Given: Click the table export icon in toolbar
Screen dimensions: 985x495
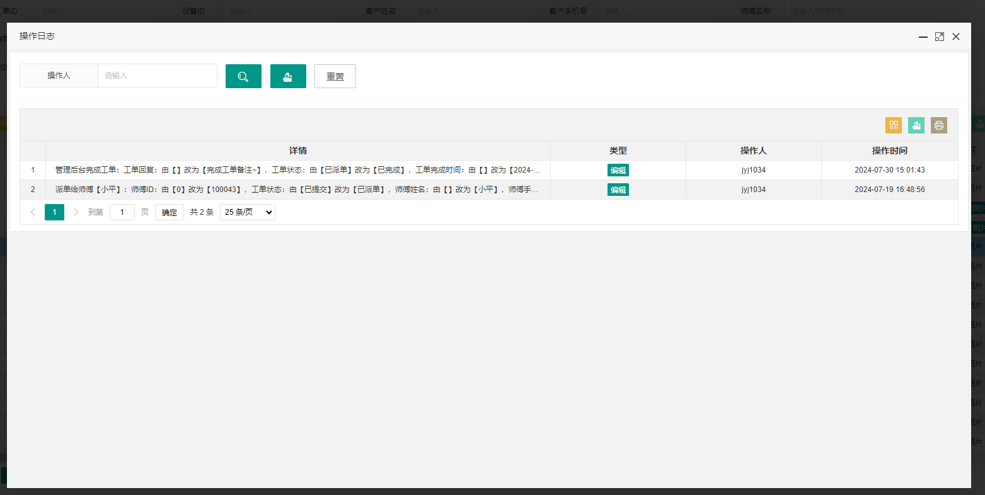Looking at the screenshot, I should pos(916,125).
